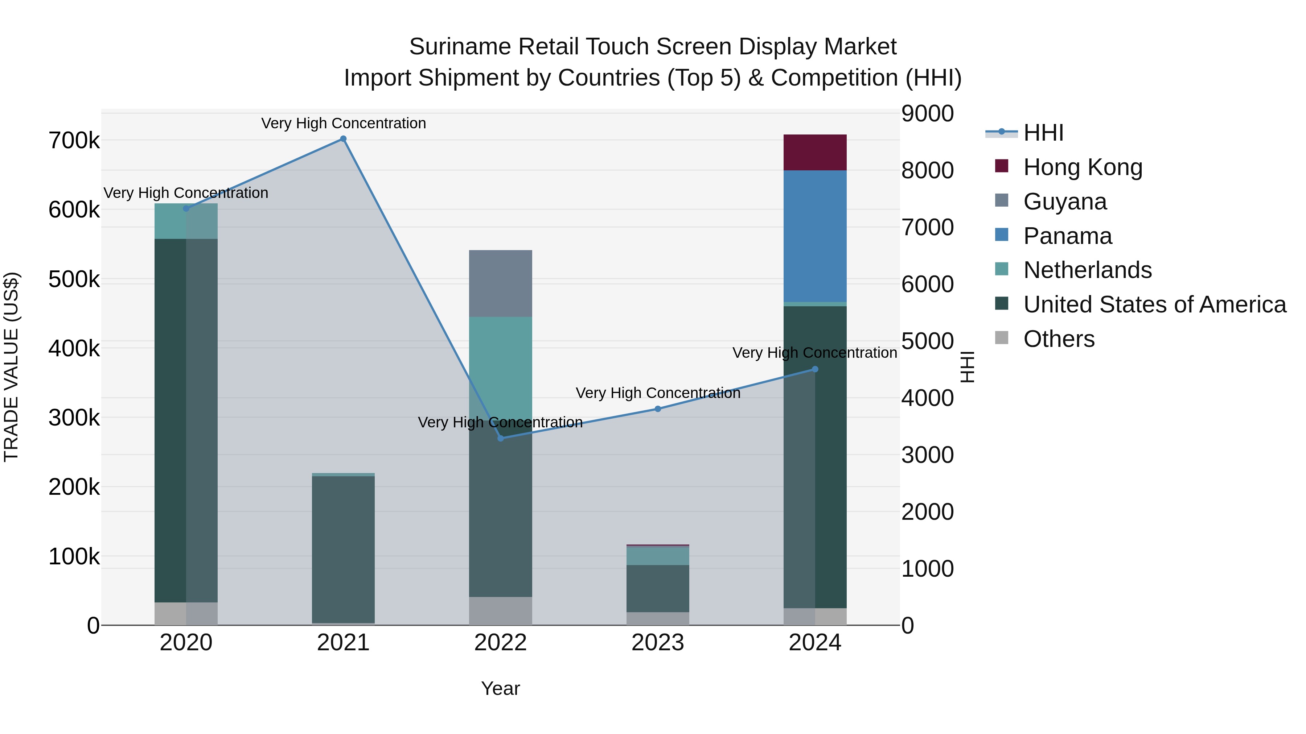Viewport: 1306px width, 734px height.
Task: Click the Netherlands segment of 2022 bar
Action: [500, 368]
